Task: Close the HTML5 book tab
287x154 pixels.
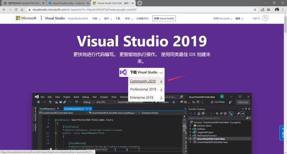Action: (x=43, y=3)
